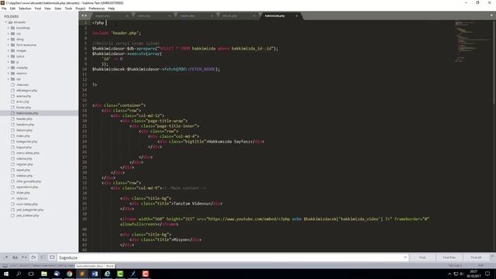The image size is (496, 279).
Task: Open the File menu
Action: pos(4,9)
